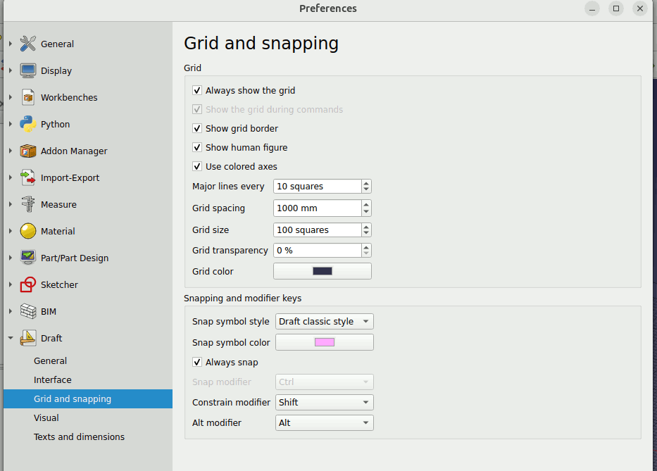657x471 pixels.
Task: Open the Import-Export icon
Action: (28, 177)
